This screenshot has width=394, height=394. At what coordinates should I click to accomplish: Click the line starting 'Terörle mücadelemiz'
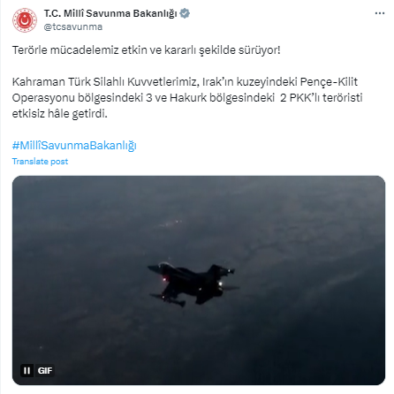(x=147, y=50)
